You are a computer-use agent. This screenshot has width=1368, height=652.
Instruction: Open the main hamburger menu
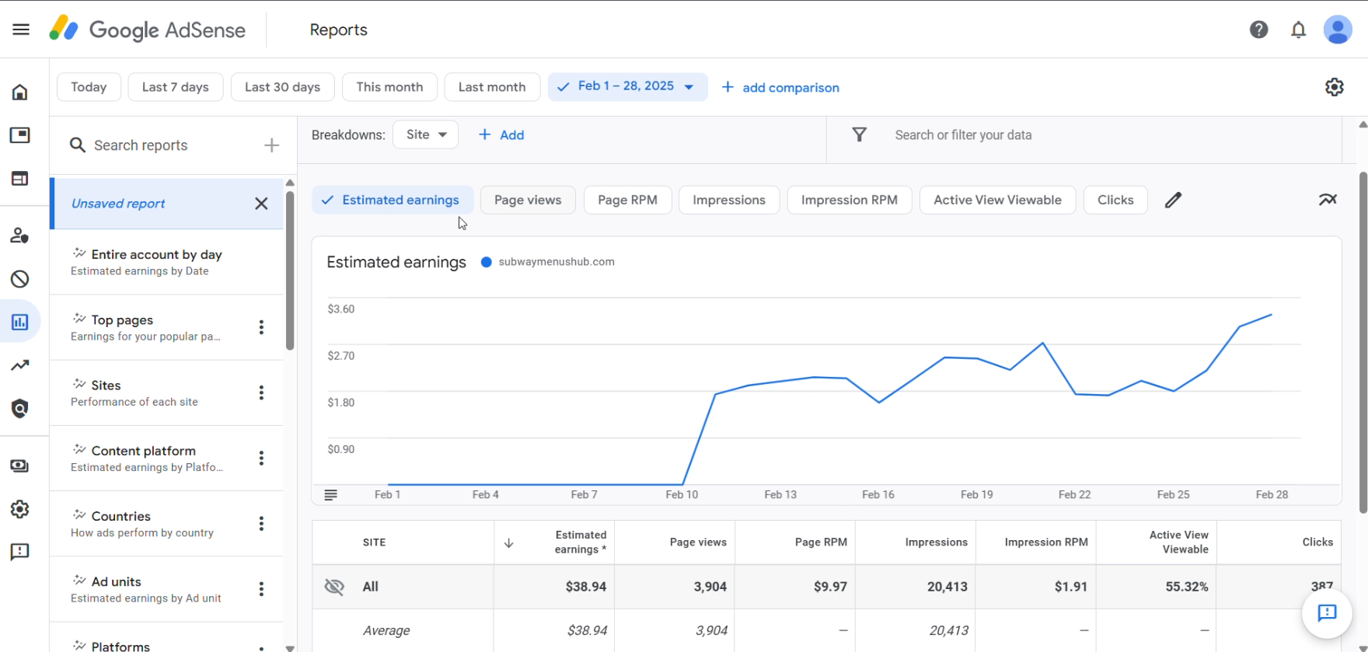(21, 30)
